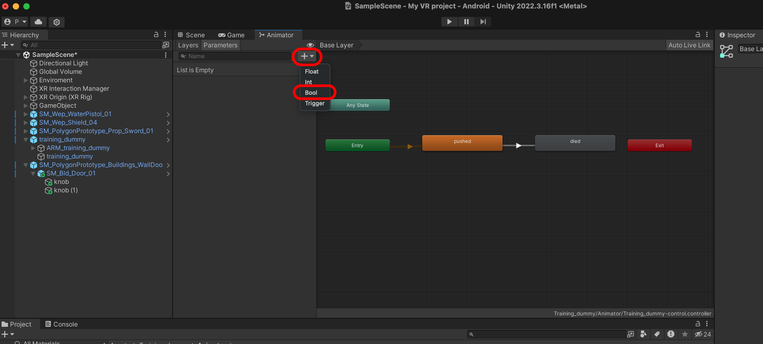Image resolution: width=763 pixels, height=344 pixels.
Task: Toggle Animator parameters eye visibility icon
Action: (310, 45)
